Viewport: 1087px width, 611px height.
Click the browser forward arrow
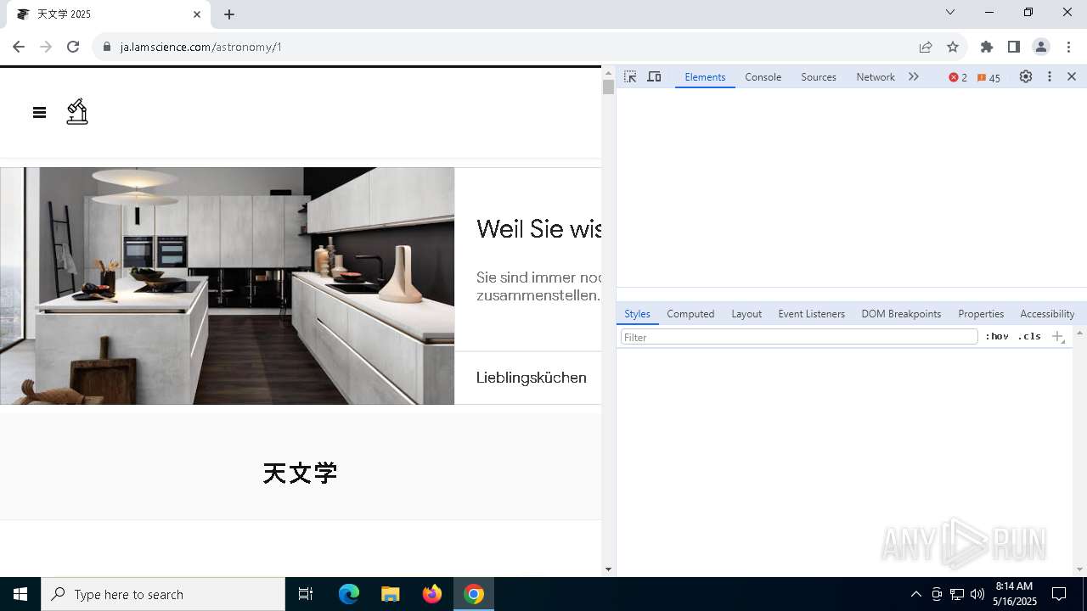click(46, 47)
